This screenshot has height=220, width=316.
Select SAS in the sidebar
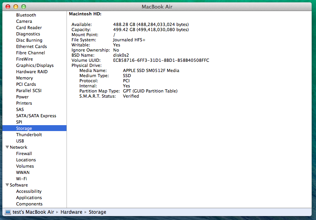[x=20, y=109]
